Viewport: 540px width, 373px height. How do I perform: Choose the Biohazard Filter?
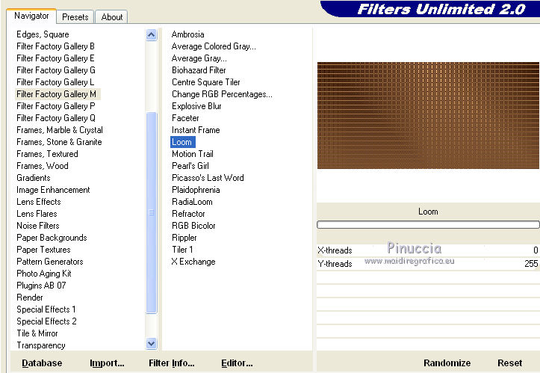click(x=199, y=70)
